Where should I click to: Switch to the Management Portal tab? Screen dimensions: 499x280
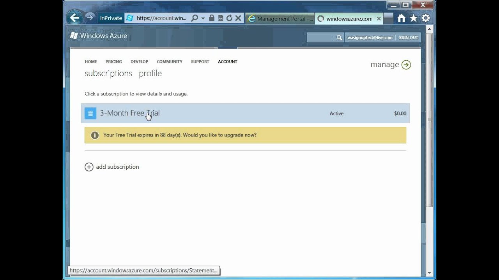280,19
